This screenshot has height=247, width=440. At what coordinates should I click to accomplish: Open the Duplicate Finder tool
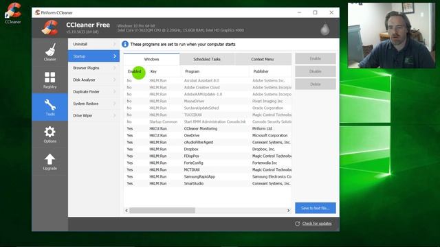point(93,91)
